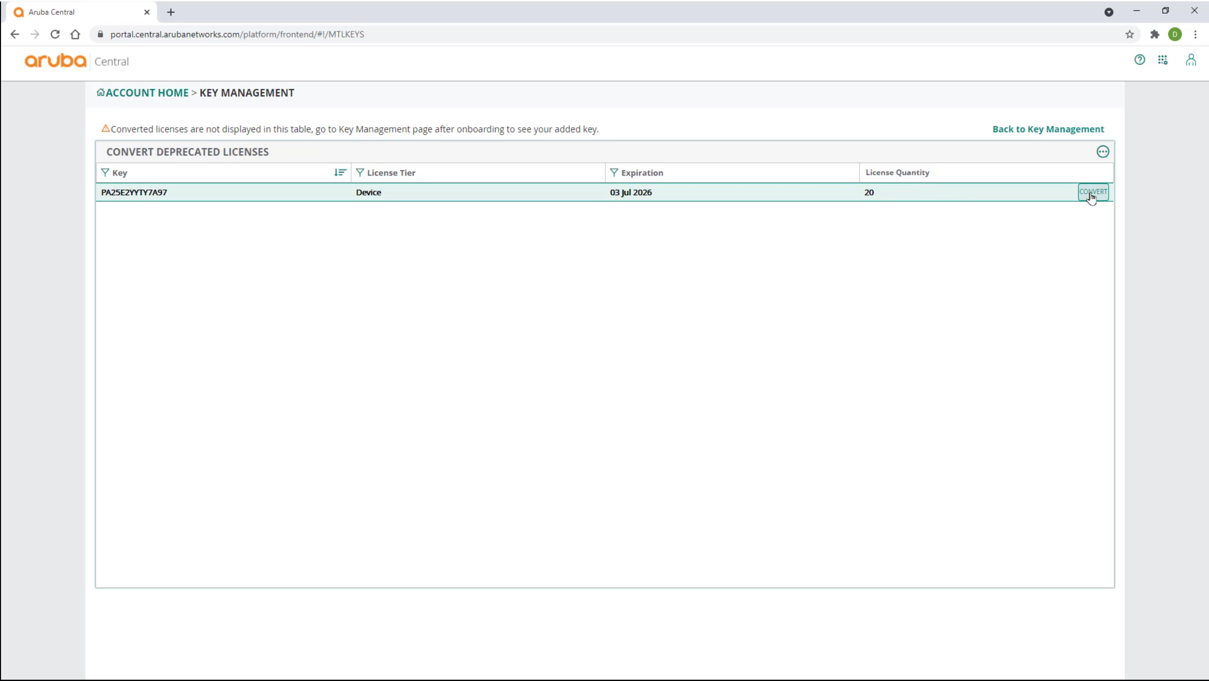Click the Expiration column filter icon

614,173
